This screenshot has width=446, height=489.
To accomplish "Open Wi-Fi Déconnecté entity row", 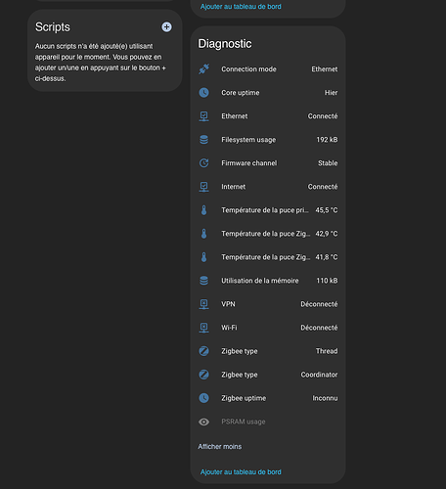I will (x=268, y=328).
